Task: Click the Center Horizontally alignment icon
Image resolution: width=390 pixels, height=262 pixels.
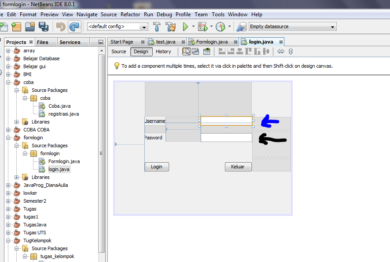Action: pyautogui.click(x=239, y=51)
